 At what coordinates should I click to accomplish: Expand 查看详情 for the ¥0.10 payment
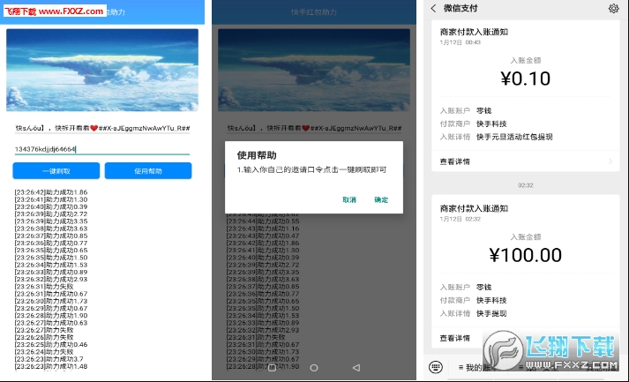[454, 161]
